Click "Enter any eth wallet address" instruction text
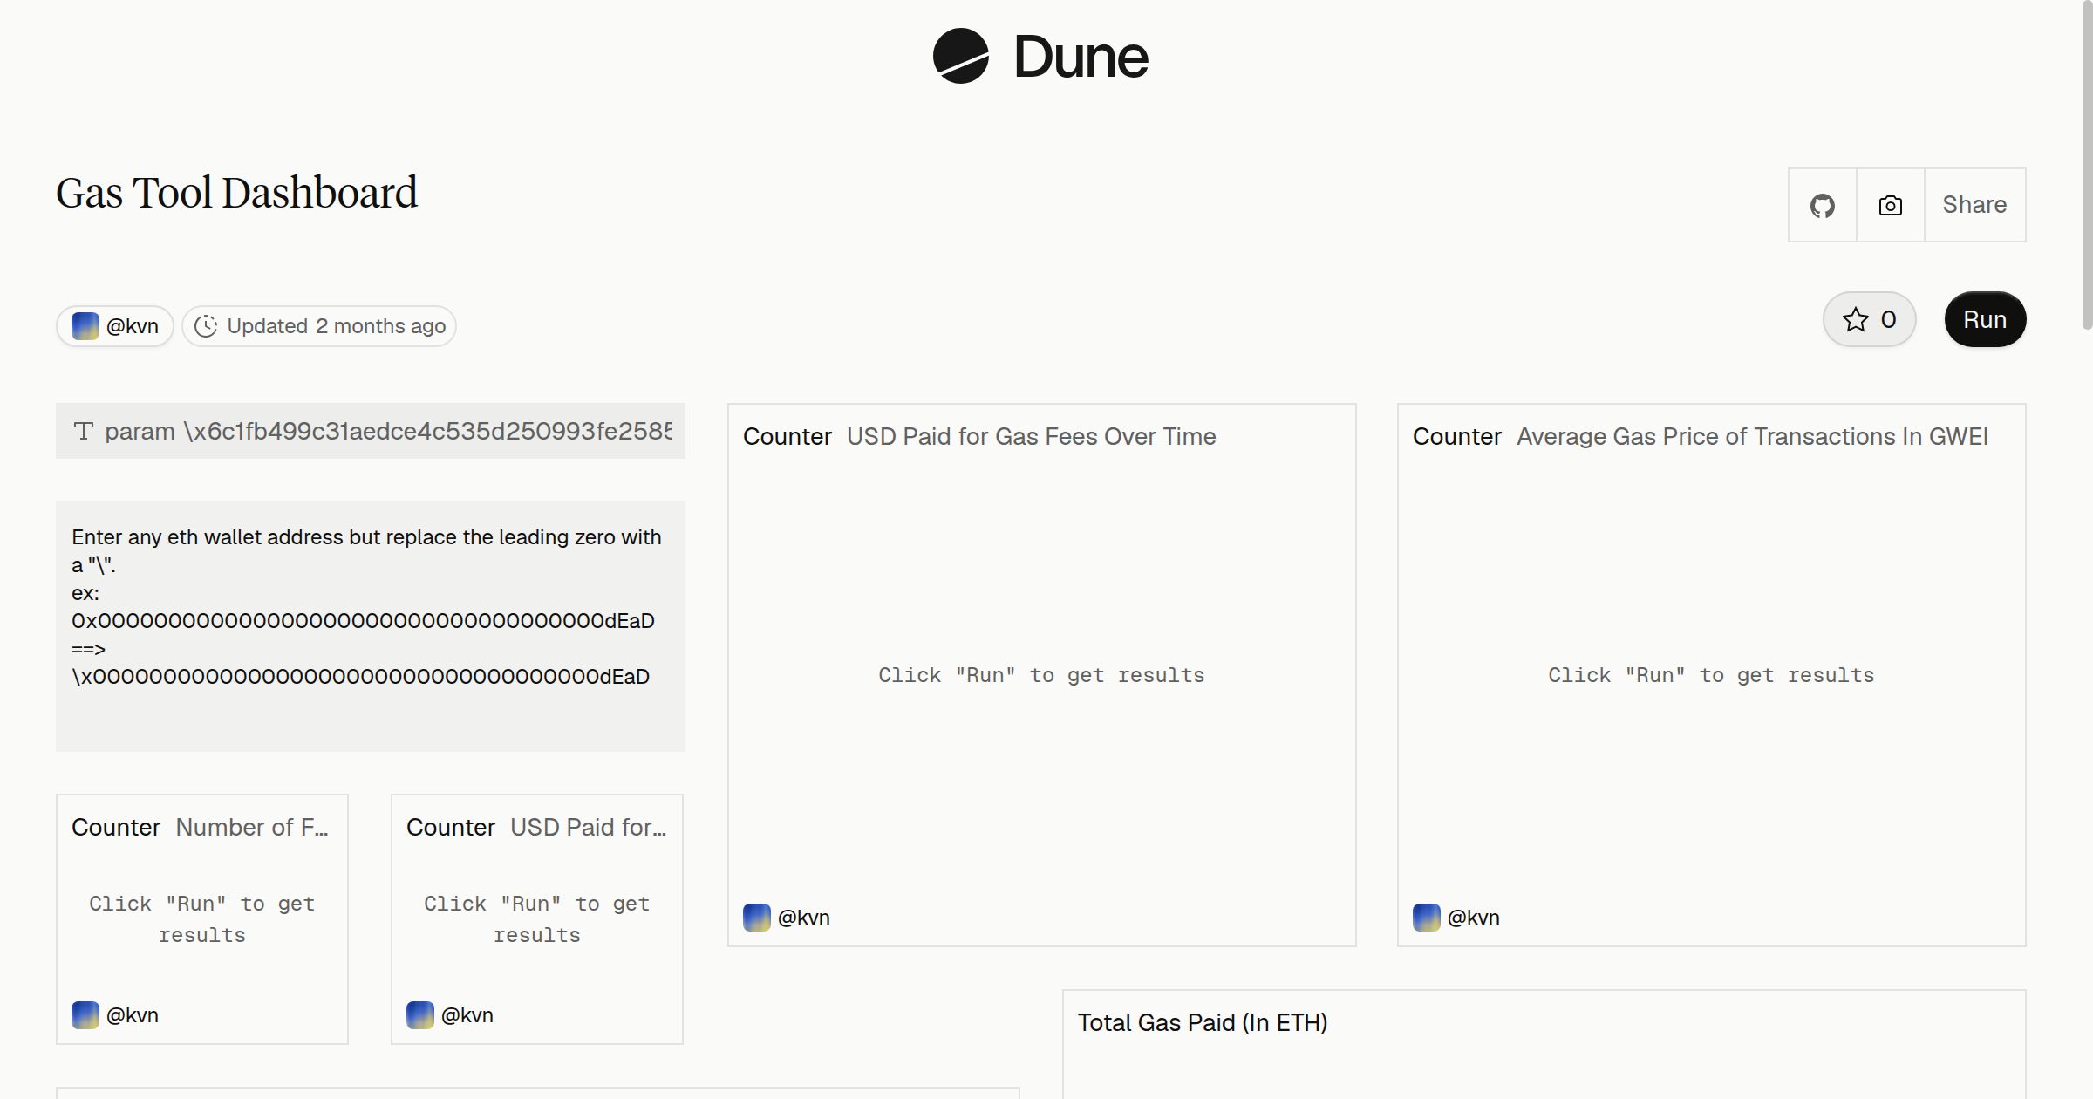2093x1099 pixels. point(366,550)
